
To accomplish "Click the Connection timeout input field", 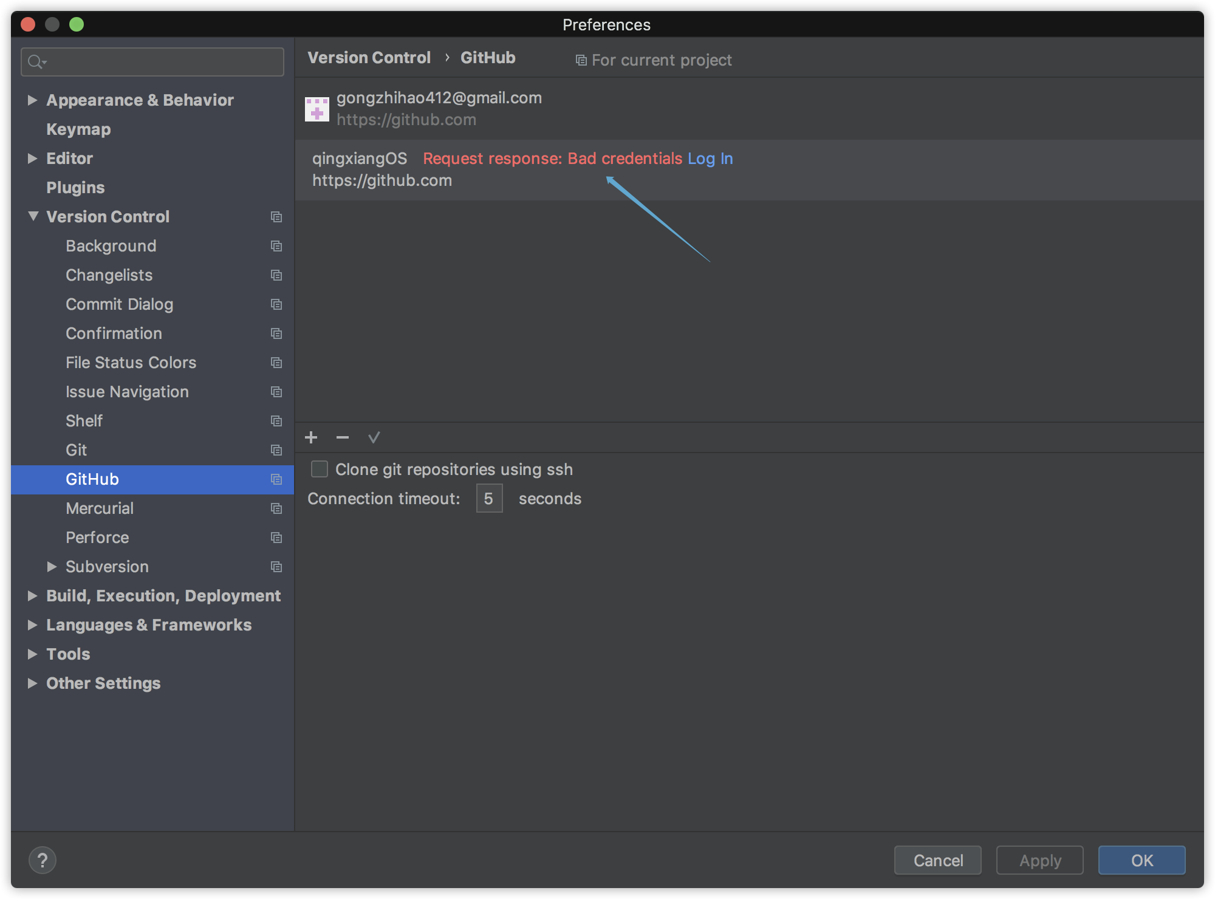I will pos(489,499).
